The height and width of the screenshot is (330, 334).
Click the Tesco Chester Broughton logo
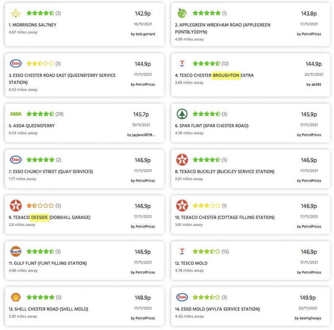(182, 63)
